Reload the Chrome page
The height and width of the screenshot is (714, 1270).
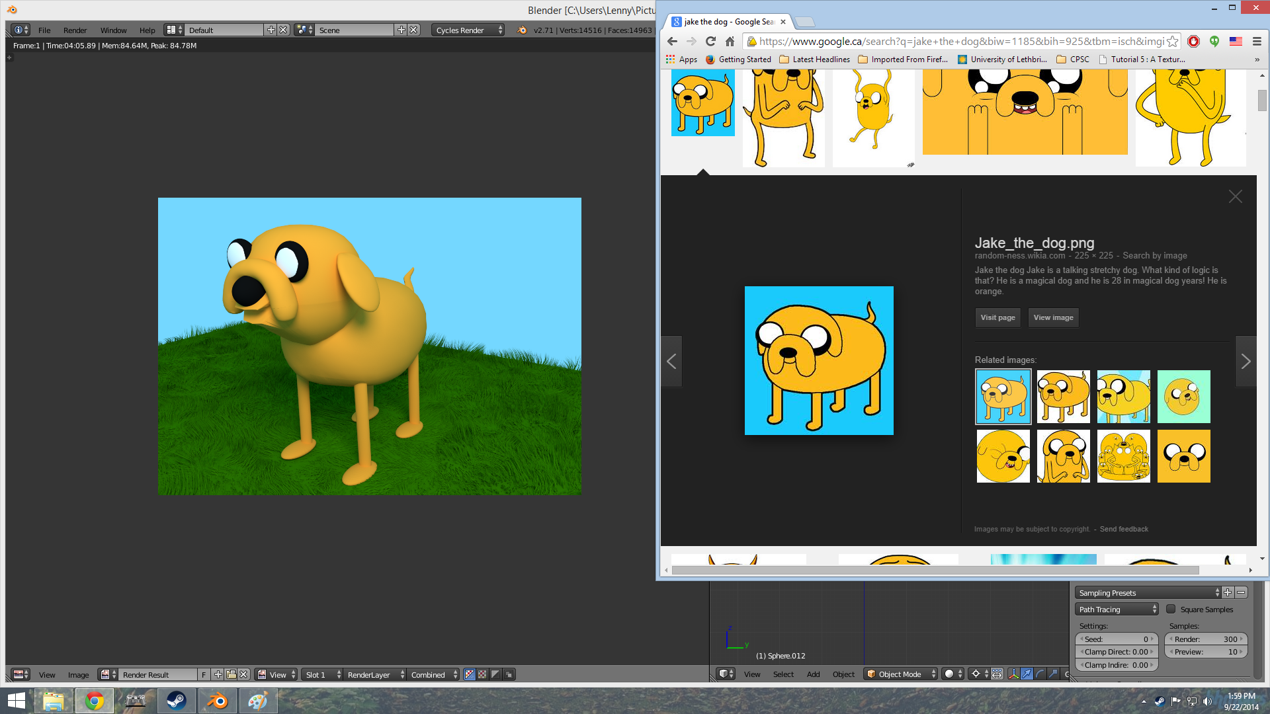click(710, 41)
